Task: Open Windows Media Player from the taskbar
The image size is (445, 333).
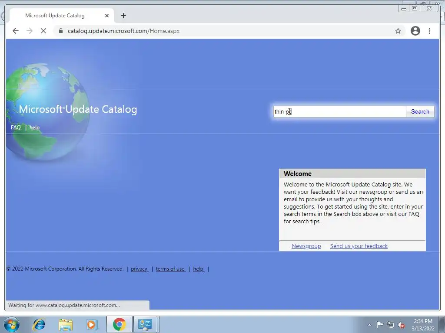Action: click(92, 324)
